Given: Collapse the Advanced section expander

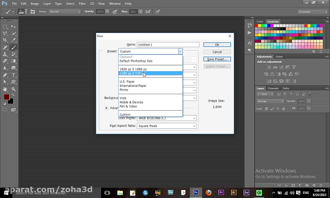Looking at the screenshot, I should tap(106, 108).
